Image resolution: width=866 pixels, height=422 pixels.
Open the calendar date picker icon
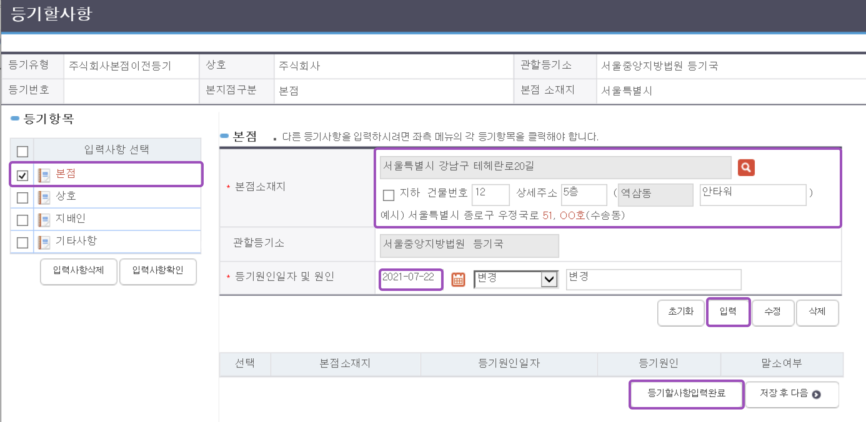(458, 279)
